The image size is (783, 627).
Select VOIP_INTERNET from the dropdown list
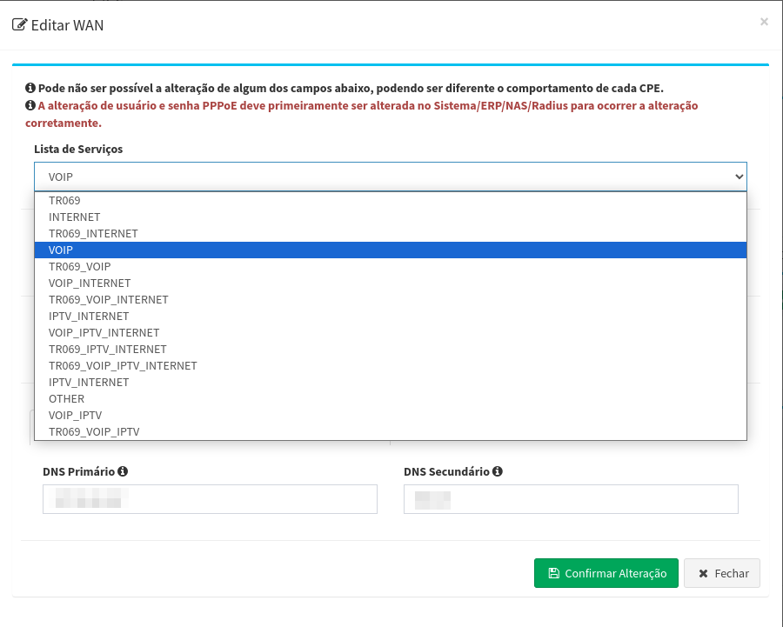click(90, 283)
